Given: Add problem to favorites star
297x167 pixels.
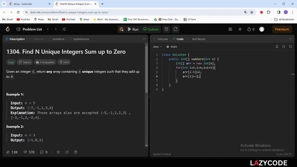Looking at the screenshot, I should pos(58,152).
